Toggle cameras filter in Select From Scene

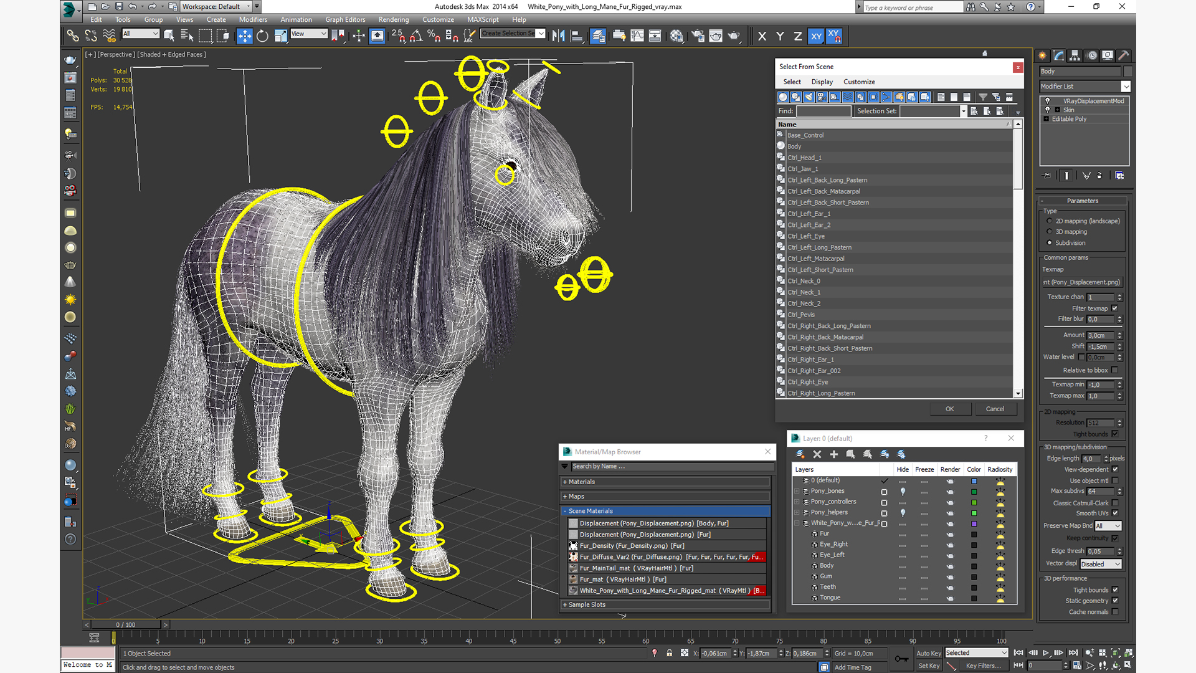[x=822, y=97]
